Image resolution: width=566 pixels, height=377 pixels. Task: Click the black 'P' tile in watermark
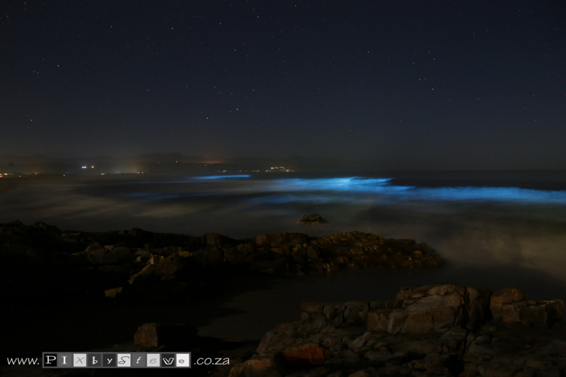click(x=50, y=360)
